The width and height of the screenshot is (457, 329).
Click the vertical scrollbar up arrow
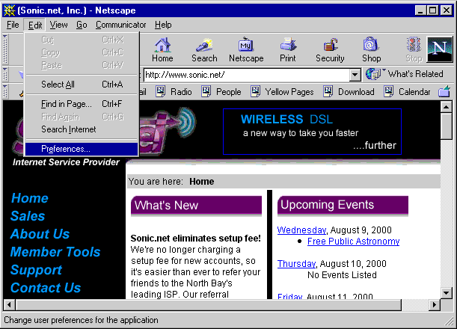click(447, 107)
